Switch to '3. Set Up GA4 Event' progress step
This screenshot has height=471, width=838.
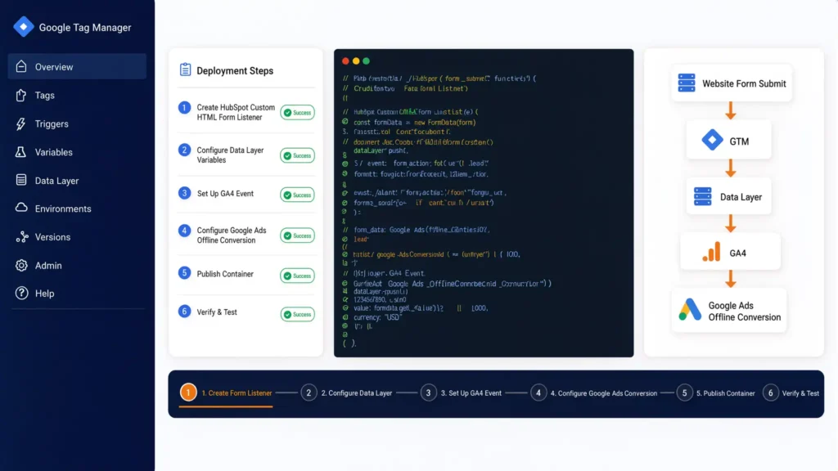coord(461,393)
